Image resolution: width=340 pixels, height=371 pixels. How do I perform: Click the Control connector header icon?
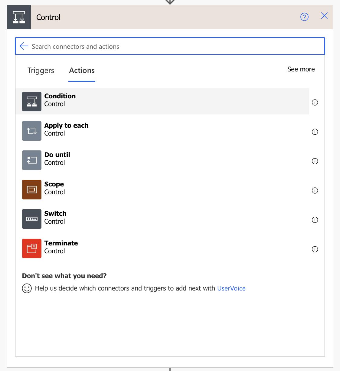click(19, 17)
